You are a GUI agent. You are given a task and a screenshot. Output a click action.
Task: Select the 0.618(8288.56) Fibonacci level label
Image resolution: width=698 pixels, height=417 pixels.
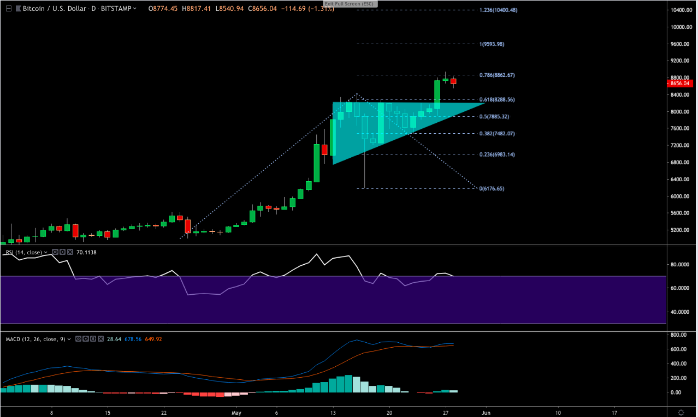(496, 100)
